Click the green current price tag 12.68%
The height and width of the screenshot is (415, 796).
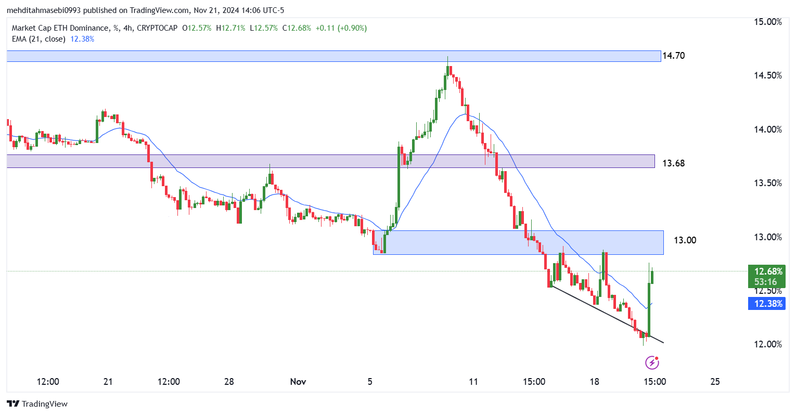pyautogui.click(x=766, y=276)
